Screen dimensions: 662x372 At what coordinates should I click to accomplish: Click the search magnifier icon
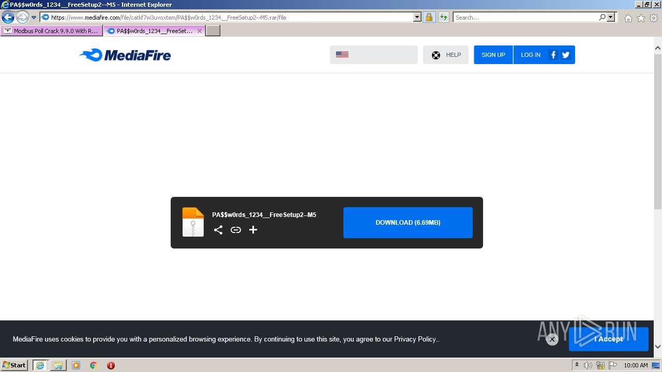pyautogui.click(x=602, y=18)
